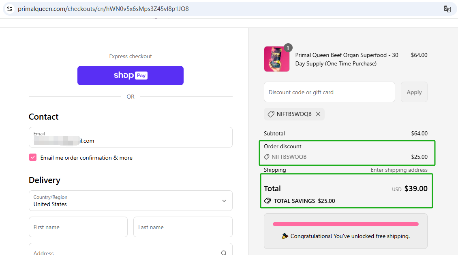
Task: Click the Email input field
Action: [131, 137]
